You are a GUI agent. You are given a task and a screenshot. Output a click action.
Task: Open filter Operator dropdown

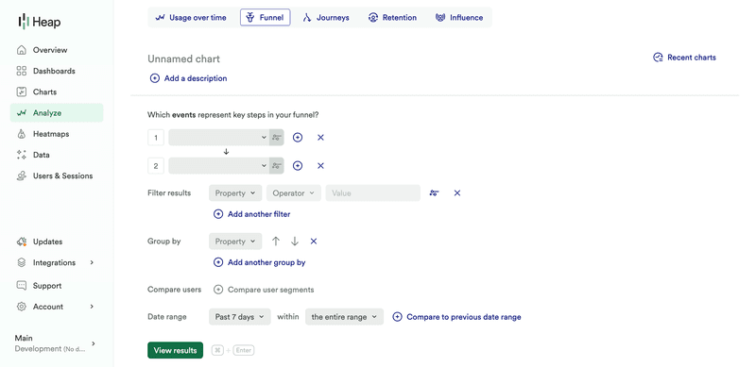(294, 193)
